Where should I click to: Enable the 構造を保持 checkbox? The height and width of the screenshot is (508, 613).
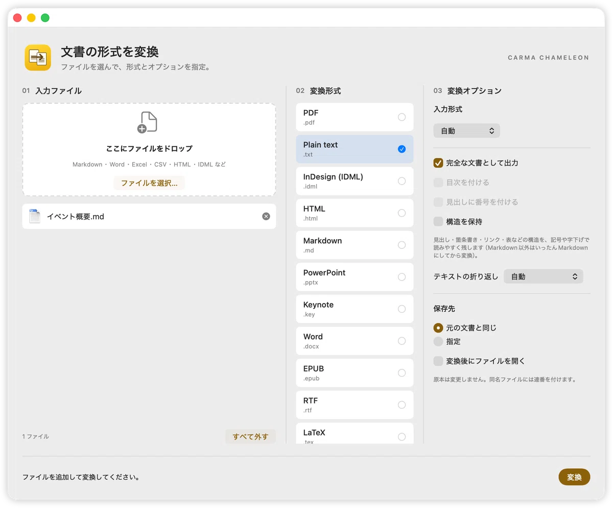point(438,221)
